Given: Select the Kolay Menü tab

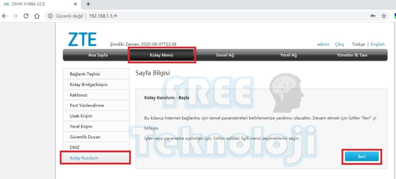Looking at the screenshot, I should point(161,55).
